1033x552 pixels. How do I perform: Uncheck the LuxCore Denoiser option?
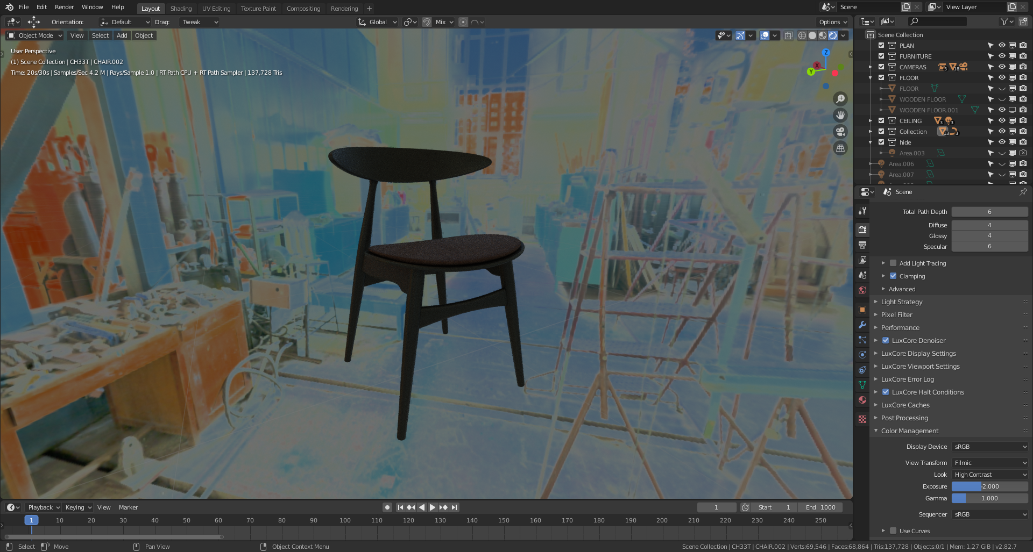coord(886,341)
